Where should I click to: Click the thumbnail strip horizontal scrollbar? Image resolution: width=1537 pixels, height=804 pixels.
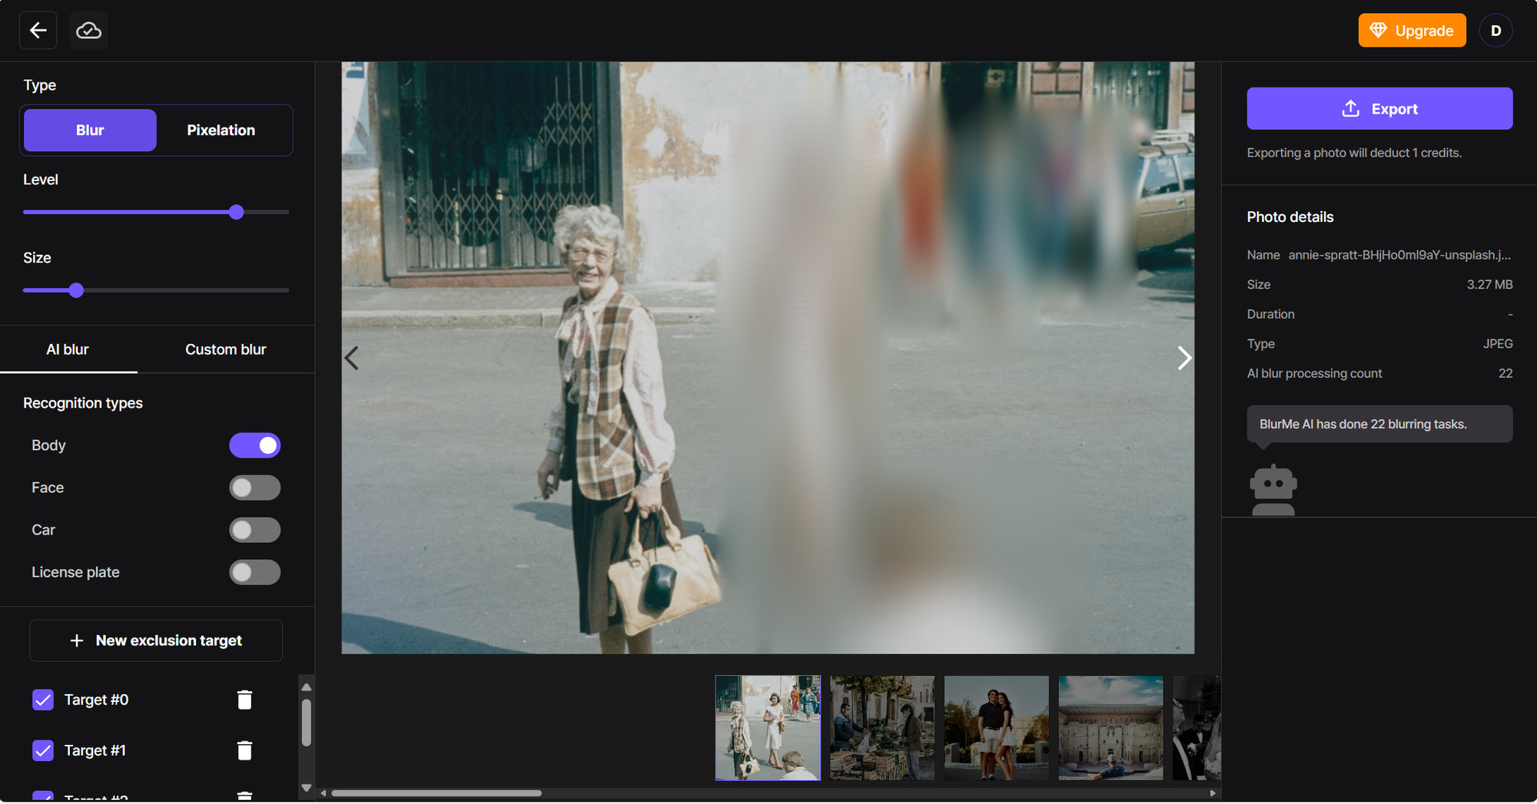click(436, 793)
